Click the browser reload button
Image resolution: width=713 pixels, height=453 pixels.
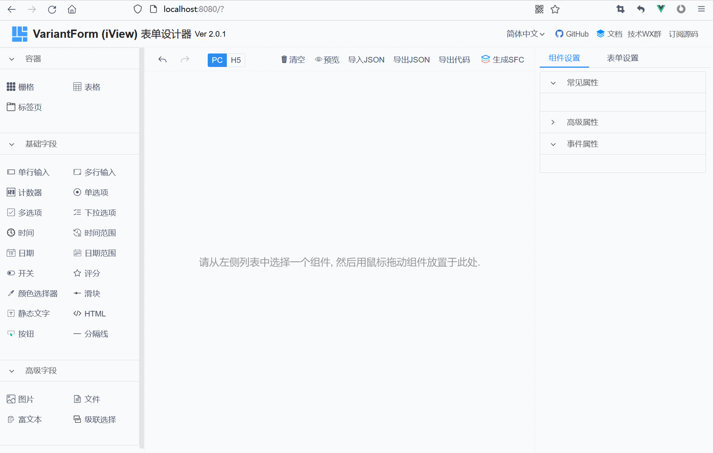(x=52, y=9)
